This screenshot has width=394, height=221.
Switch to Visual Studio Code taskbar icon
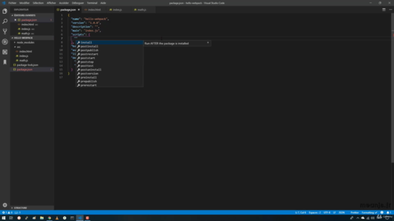point(80,218)
